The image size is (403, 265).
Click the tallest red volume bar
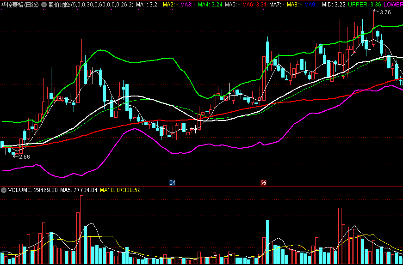[x=82, y=229]
